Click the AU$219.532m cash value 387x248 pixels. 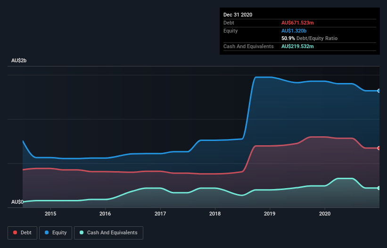click(297, 46)
